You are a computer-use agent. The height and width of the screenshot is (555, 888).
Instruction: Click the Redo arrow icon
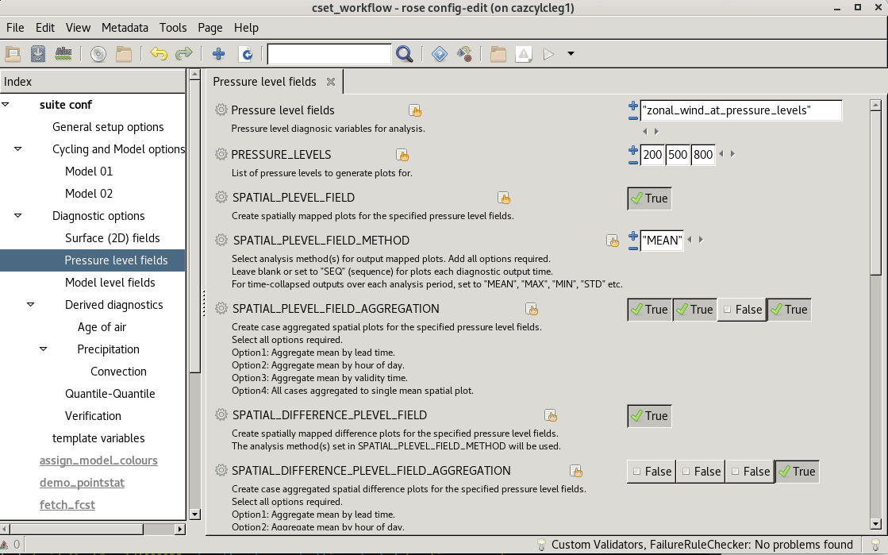tap(183, 54)
